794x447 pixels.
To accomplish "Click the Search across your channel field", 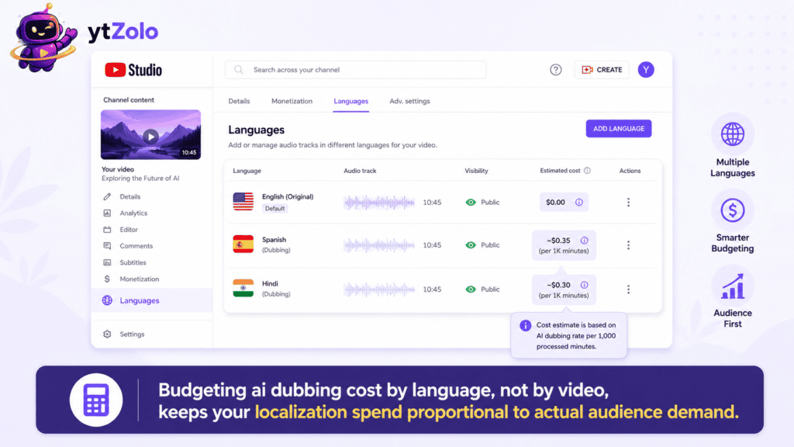I will 355,70.
